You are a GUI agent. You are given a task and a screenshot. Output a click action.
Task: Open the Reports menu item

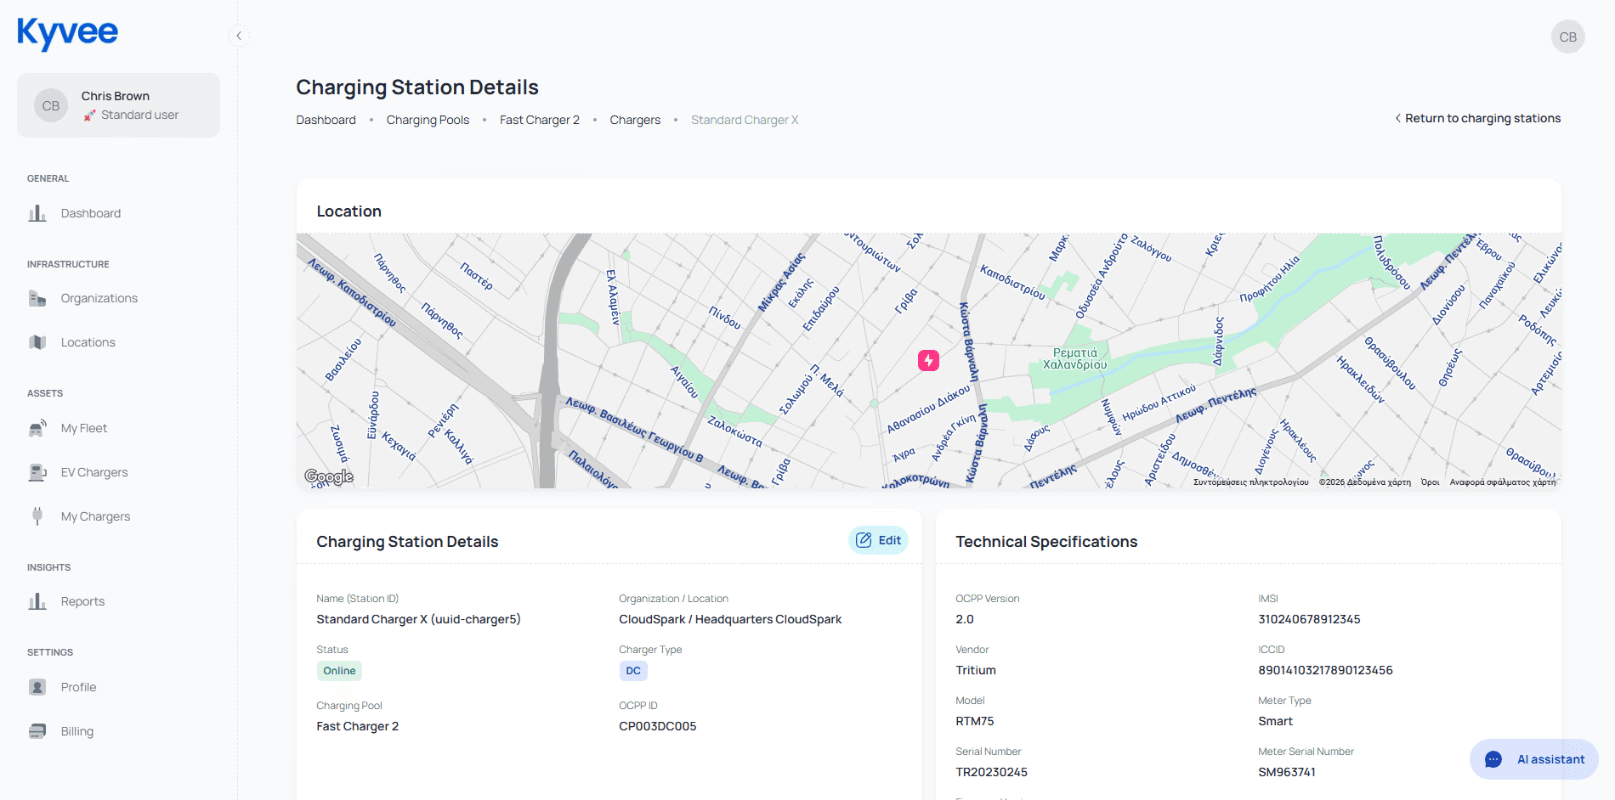[x=82, y=601]
